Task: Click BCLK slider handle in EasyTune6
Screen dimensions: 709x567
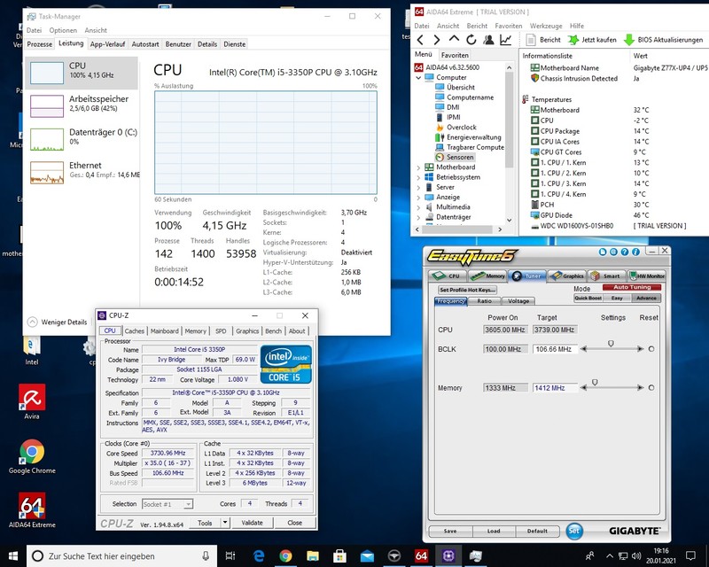Action: 611,344
